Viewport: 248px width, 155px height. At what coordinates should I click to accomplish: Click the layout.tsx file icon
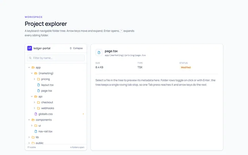(x=39, y=85)
